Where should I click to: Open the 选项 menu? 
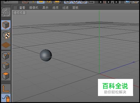coord(55,8)
